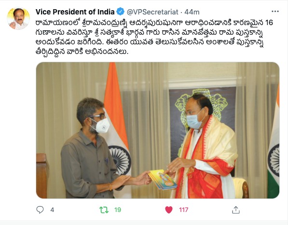Click the Indian flag behind the left man
Image resolution: width=288 pixels, height=225 pixels.
118,128
